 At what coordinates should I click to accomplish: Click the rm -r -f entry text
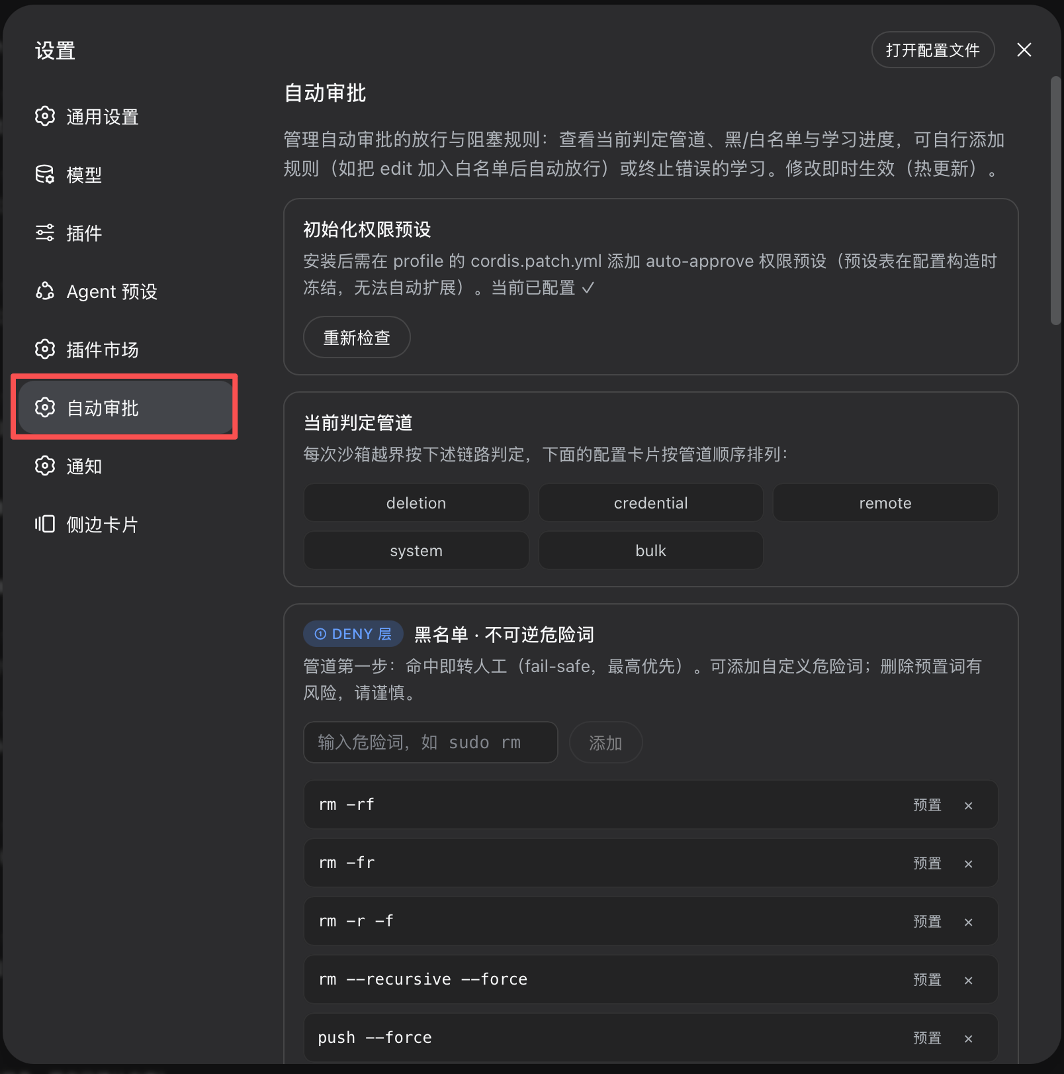355,921
